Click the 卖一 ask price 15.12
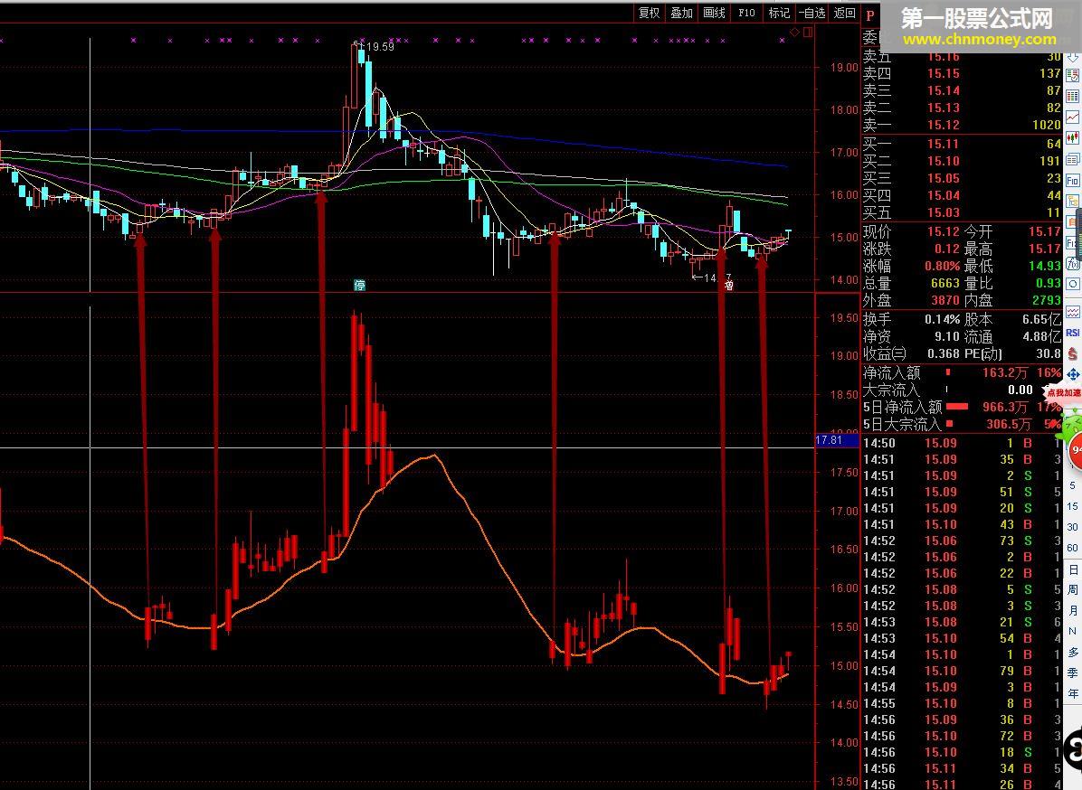Screen dimensions: 1082x790 [944, 125]
